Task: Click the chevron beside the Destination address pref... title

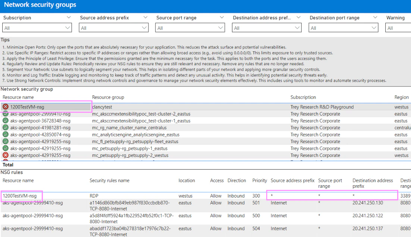Action: (298, 17)
